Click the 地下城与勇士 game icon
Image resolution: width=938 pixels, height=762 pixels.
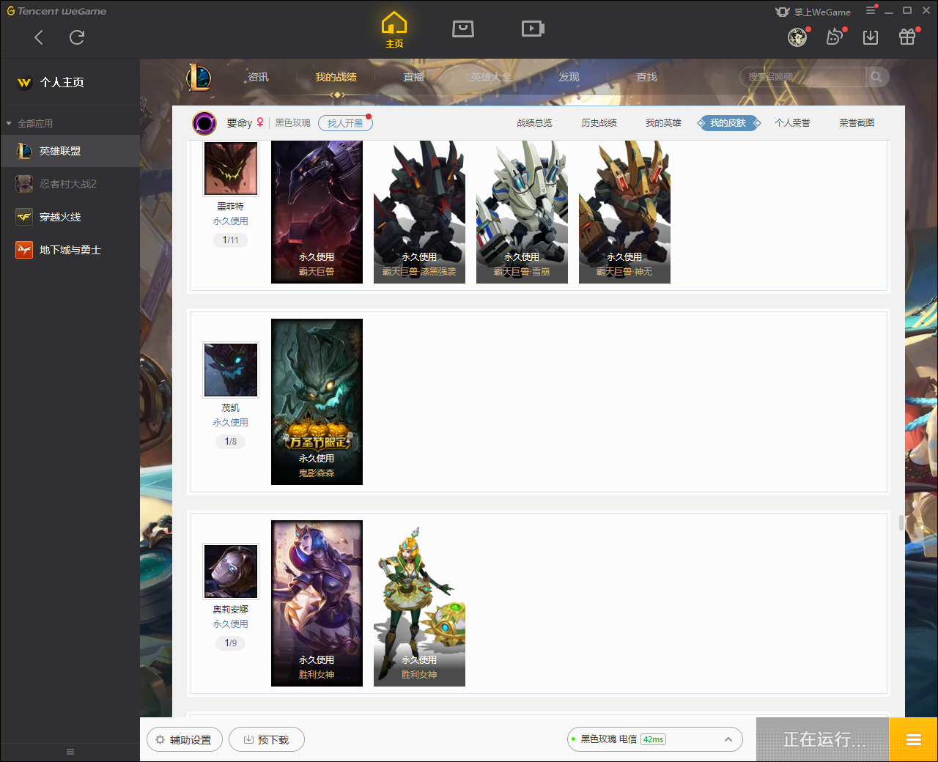24,250
